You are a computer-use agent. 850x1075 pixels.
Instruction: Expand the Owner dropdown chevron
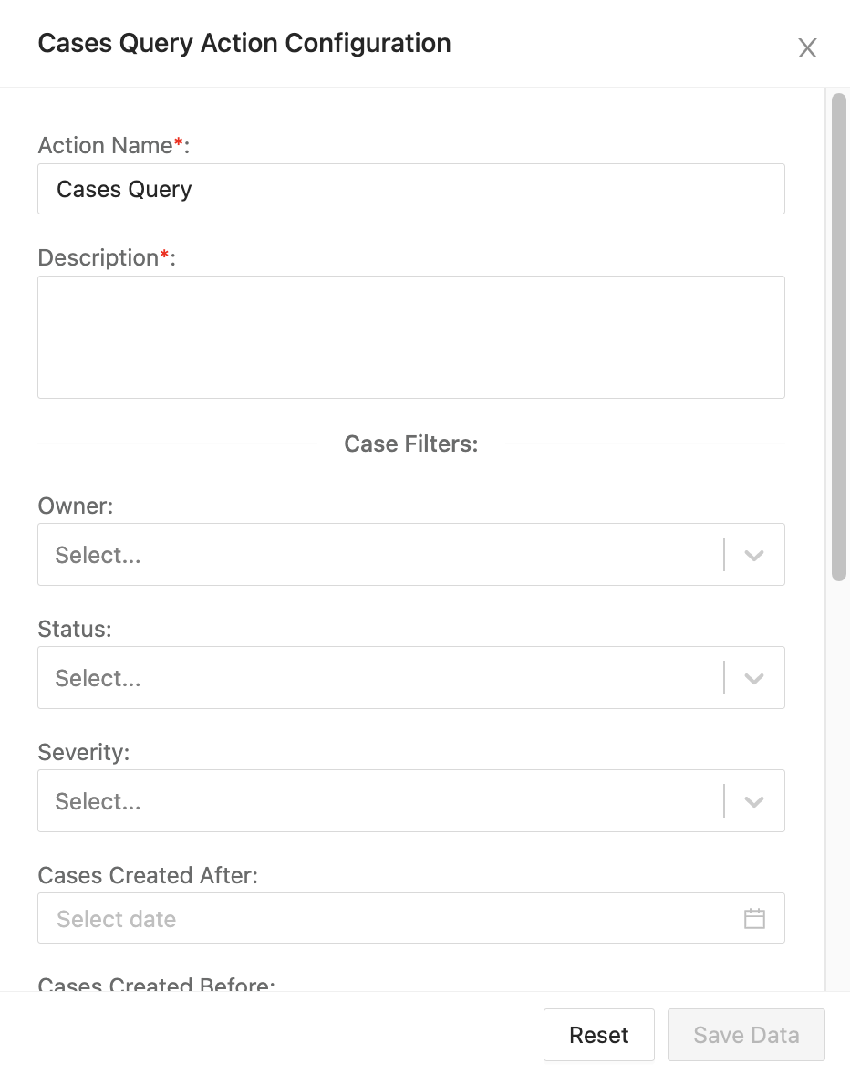click(x=752, y=554)
